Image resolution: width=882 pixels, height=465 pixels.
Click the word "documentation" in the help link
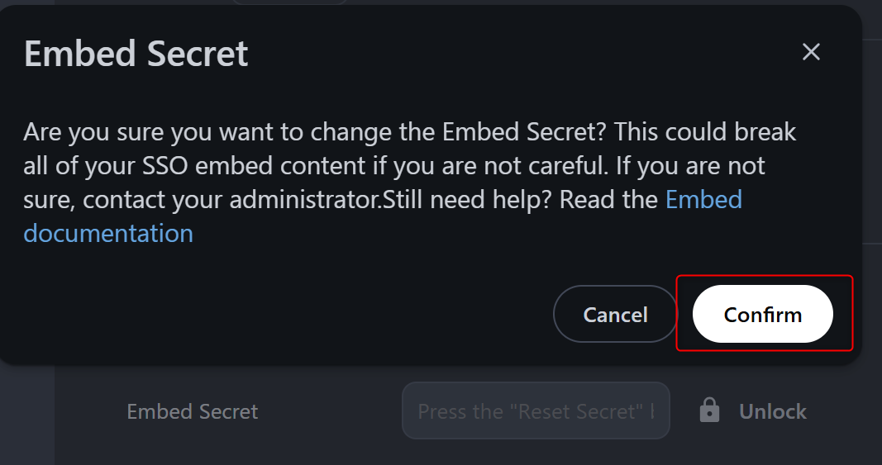point(108,234)
